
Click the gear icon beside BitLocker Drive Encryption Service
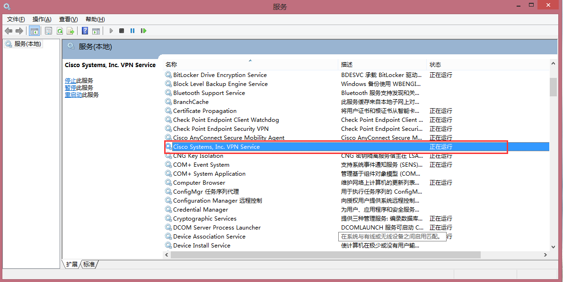[x=168, y=75]
